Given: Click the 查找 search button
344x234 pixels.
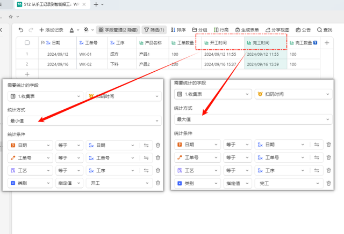Looking at the screenshot, I should click(325, 30).
